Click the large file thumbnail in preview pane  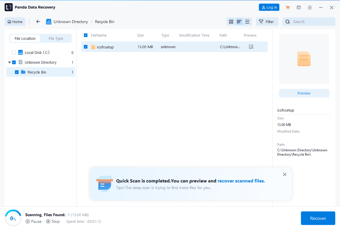[x=304, y=59]
